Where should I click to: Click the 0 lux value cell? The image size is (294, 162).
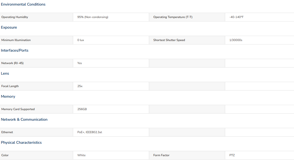click(111, 40)
